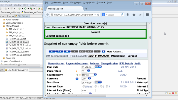Screen dimensions: 178x100
Task: Open the Charge/Broker tab link
Action: [x=109, y=64]
